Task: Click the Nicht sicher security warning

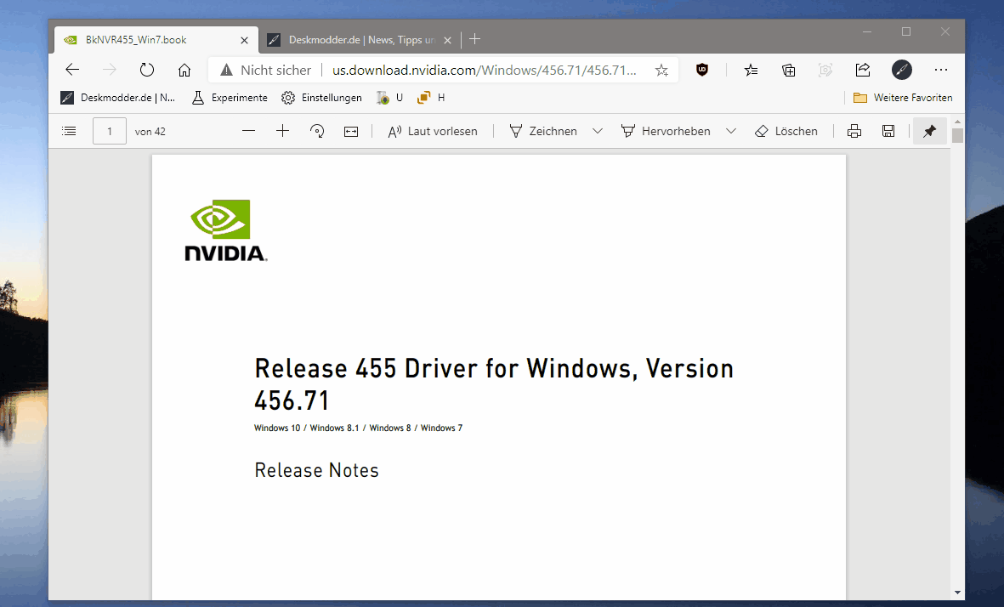Action: click(x=266, y=70)
